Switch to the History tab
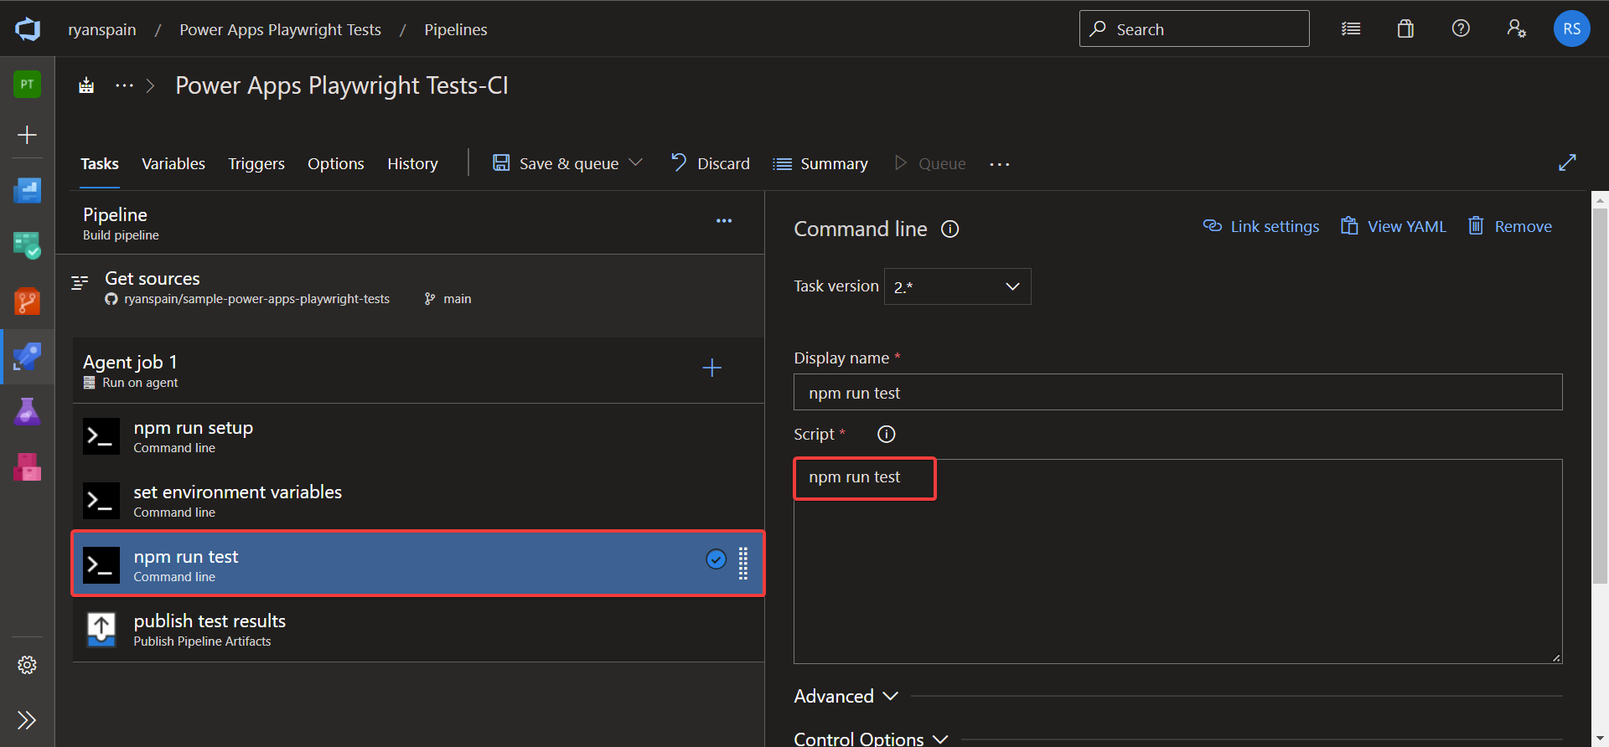1609x747 pixels. point(412,163)
